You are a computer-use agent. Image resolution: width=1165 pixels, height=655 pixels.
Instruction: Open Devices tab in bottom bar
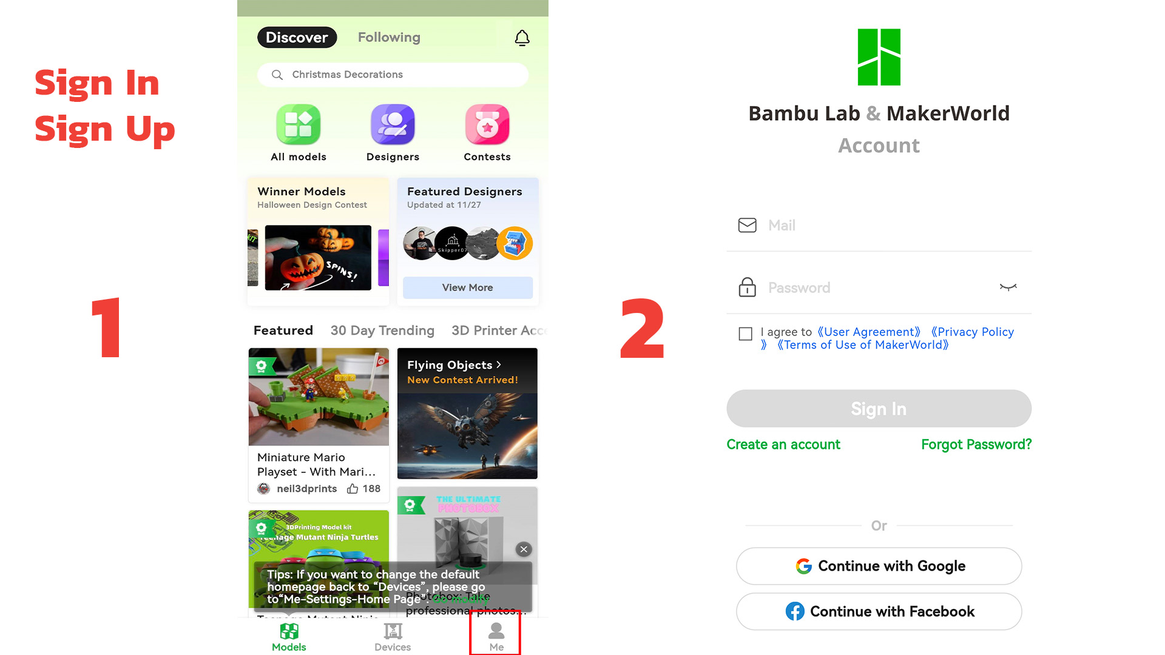tap(393, 637)
